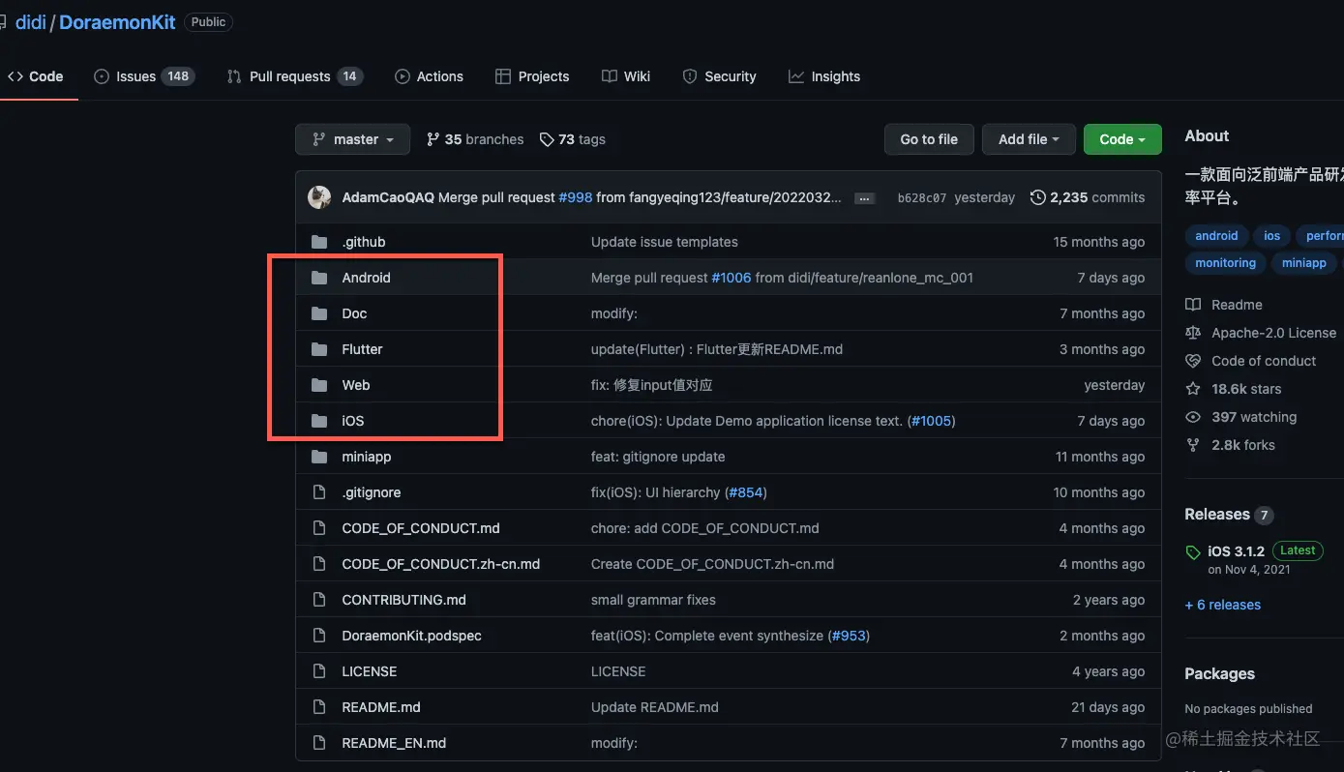
Task: Expand the Add file dropdown
Action: coord(1028,139)
